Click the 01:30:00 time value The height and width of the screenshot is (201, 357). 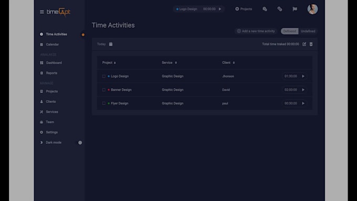point(291,76)
